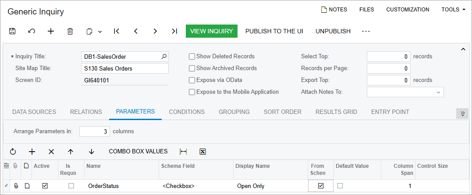Click the parameters grid Refresh icon
The height and width of the screenshot is (195, 472).
point(13,152)
